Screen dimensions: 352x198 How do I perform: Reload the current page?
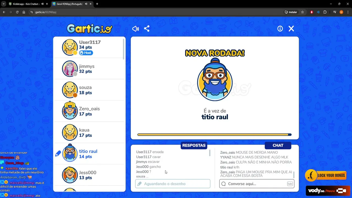coord(17,12)
